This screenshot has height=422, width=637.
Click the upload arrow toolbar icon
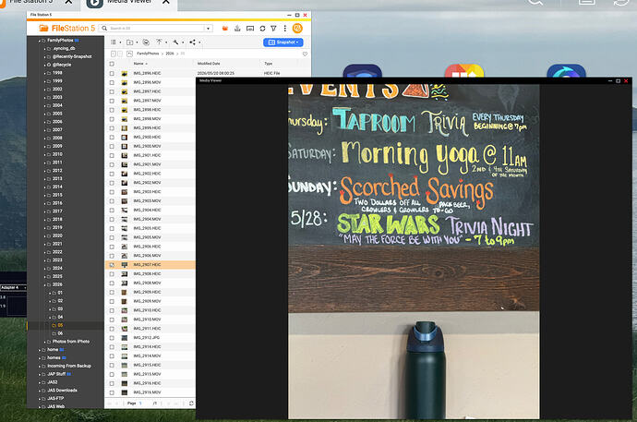point(159,42)
